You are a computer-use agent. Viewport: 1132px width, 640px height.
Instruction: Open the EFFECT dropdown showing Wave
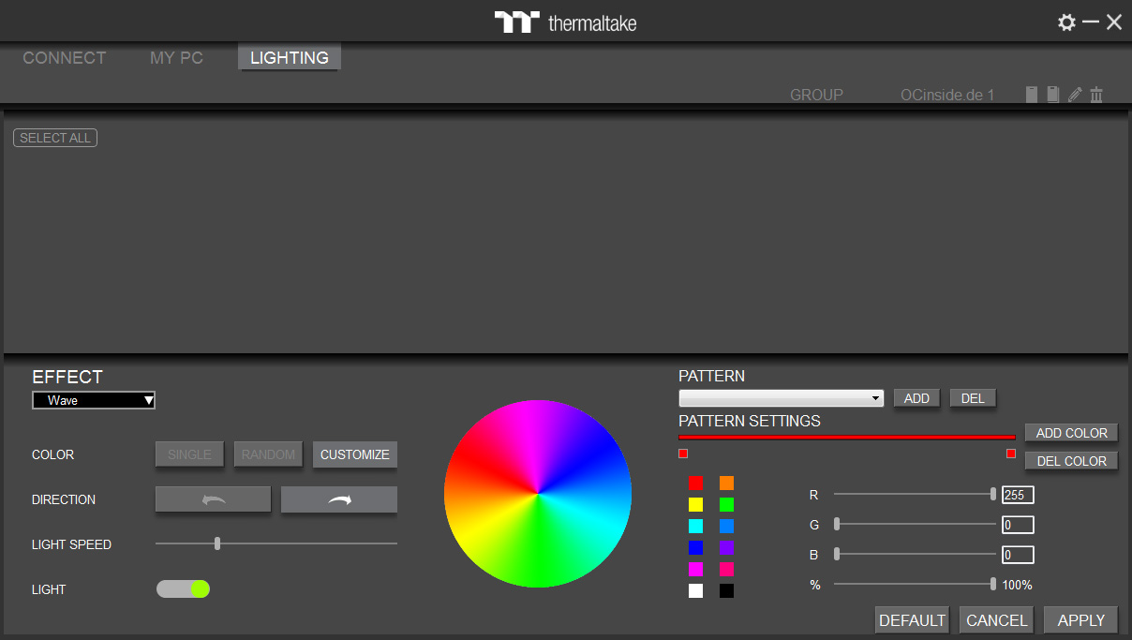94,400
